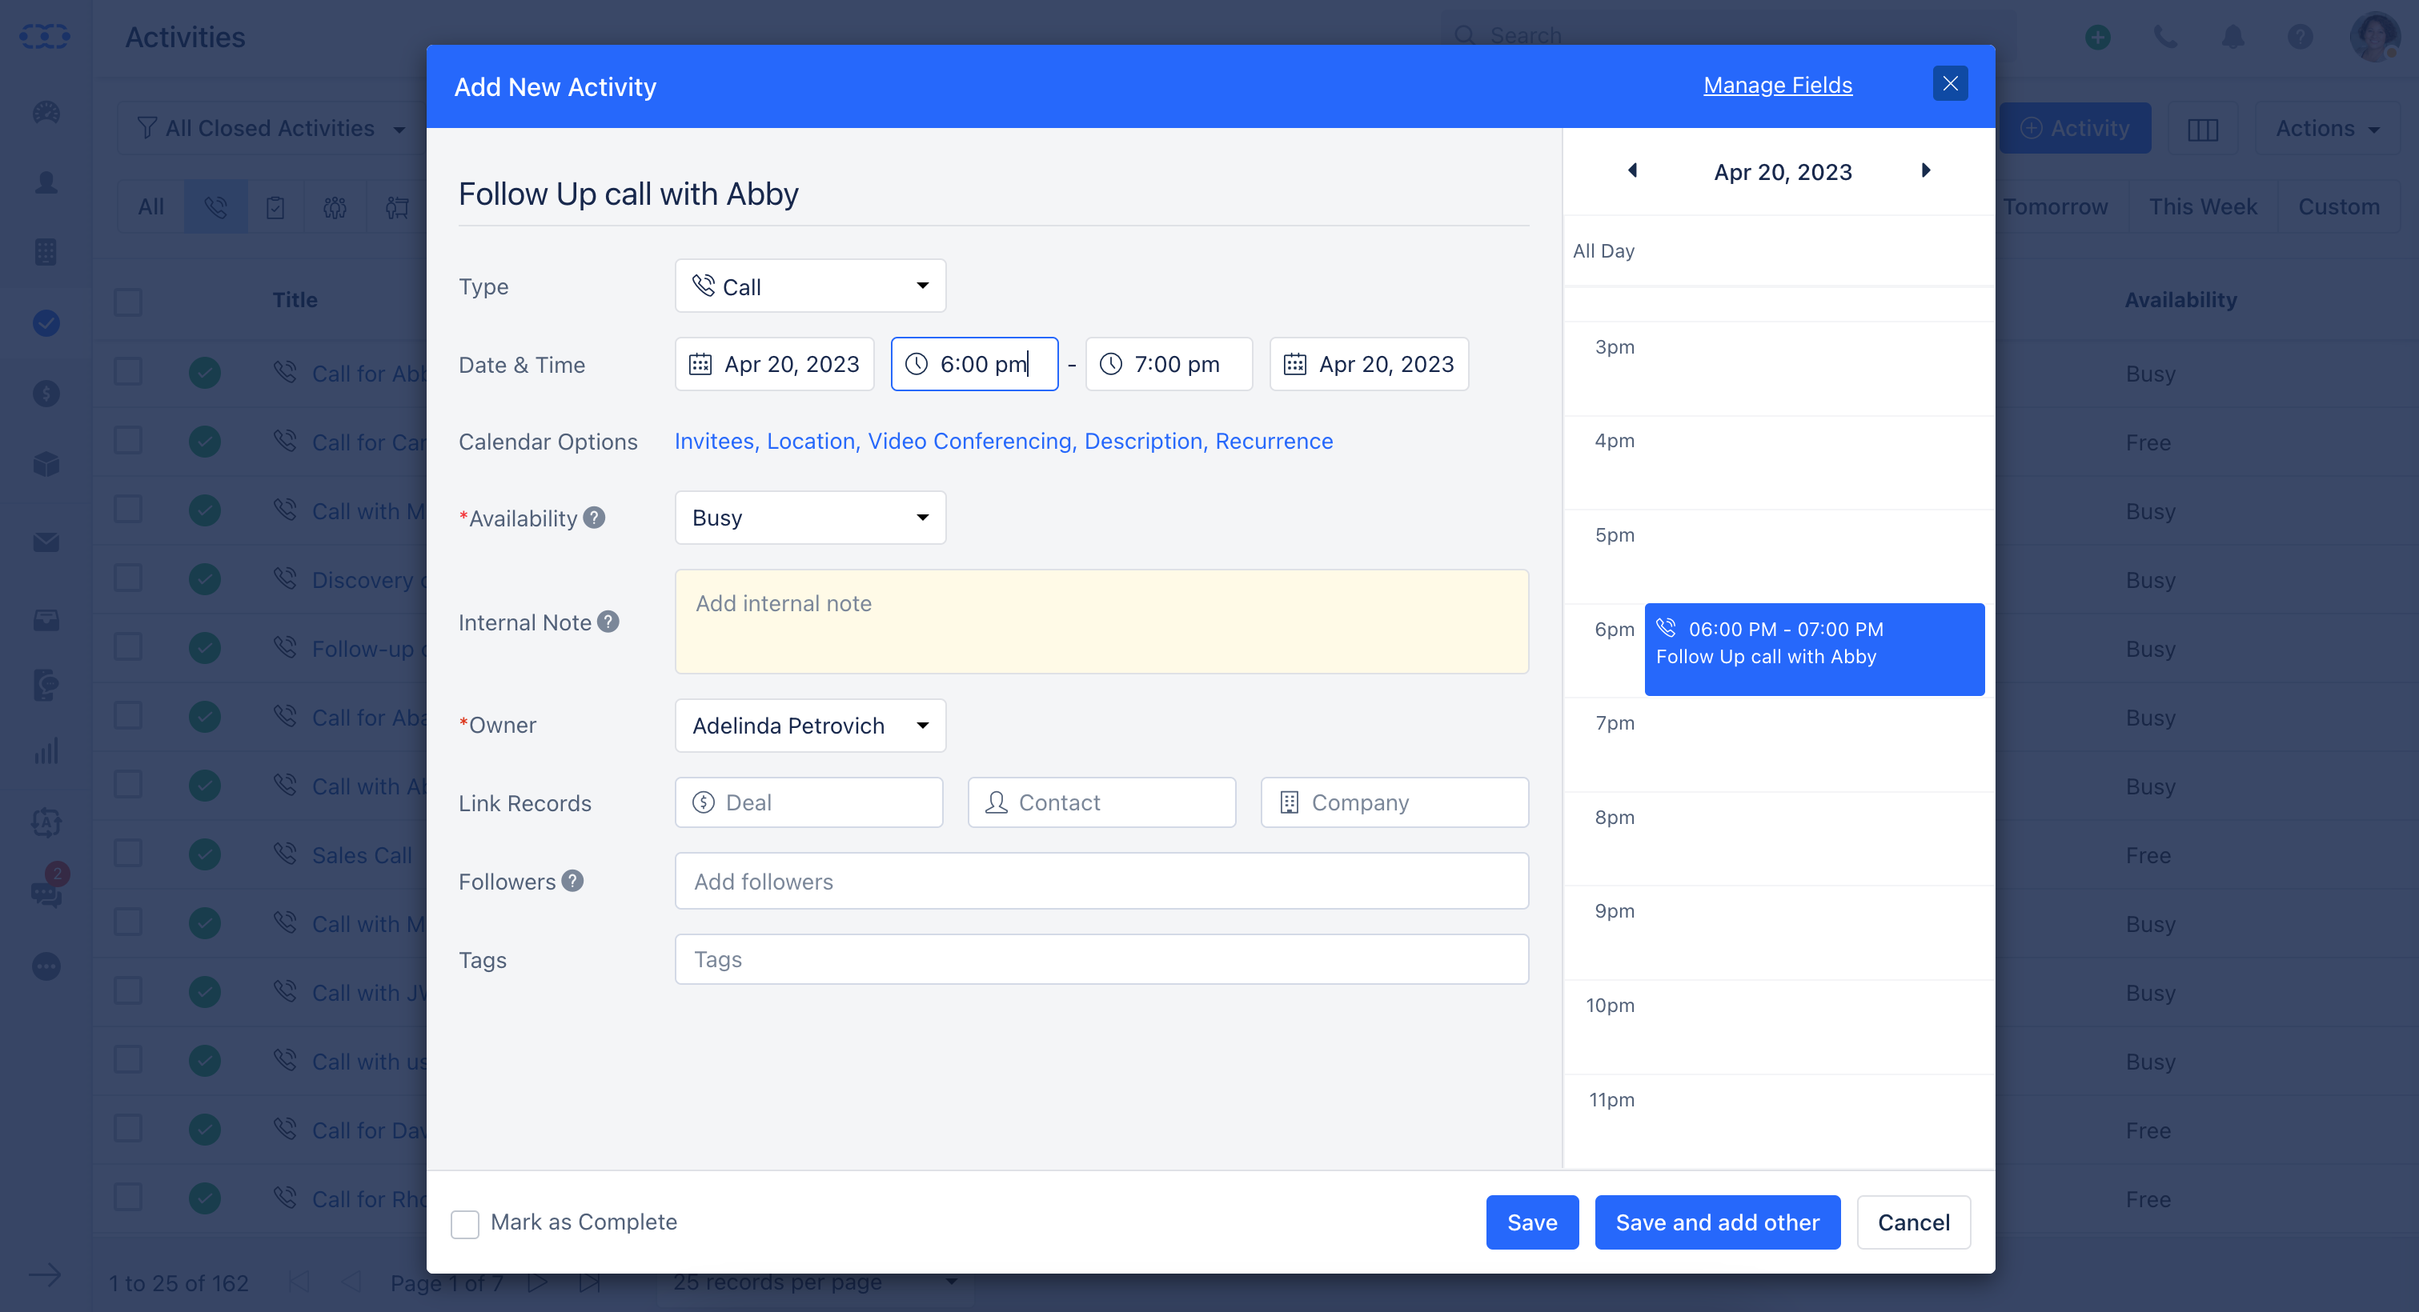This screenshot has width=2419, height=1312.
Task: Go to previous day in calendar panel
Action: click(1632, 171)
